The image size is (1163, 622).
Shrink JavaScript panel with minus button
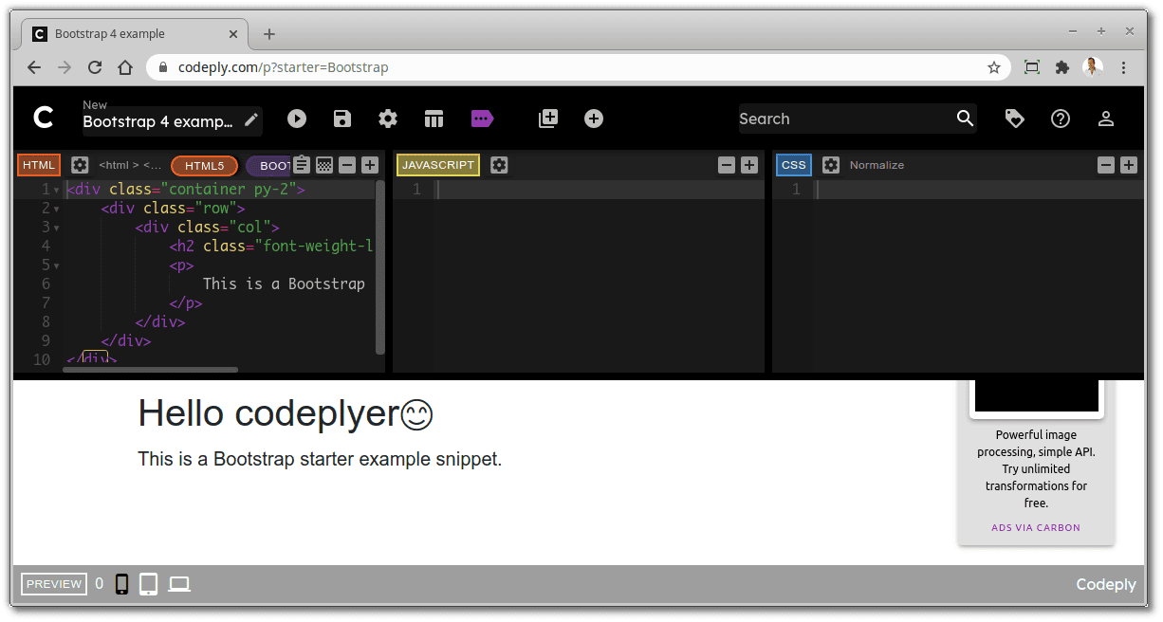727,165
